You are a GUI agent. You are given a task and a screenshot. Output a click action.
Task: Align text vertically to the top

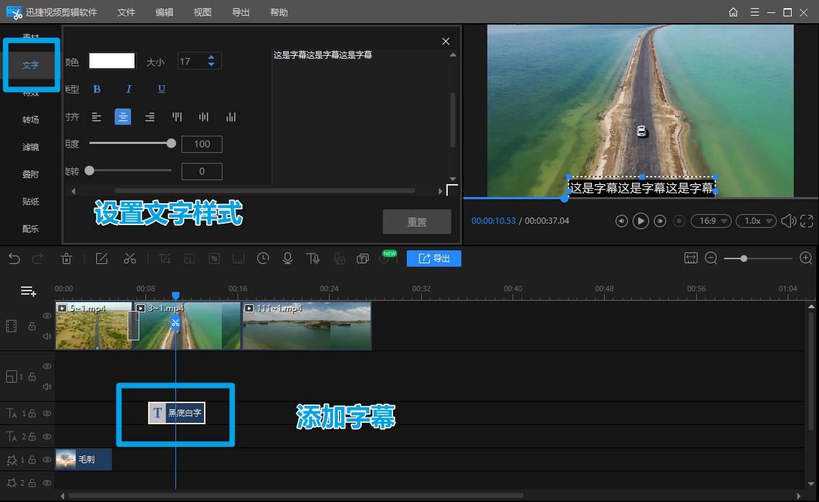177,117
